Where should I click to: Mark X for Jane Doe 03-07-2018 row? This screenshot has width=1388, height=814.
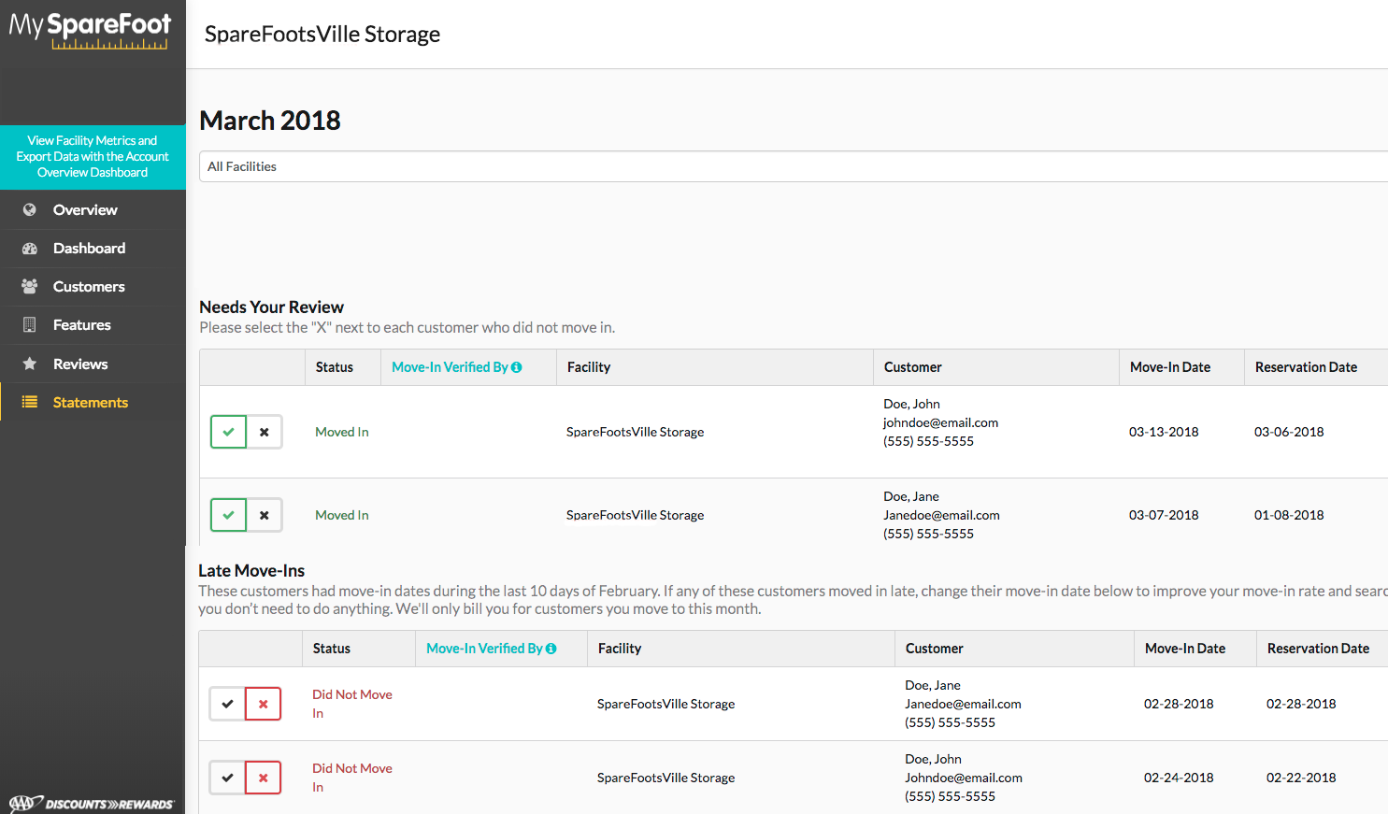(x=265, y=515)
